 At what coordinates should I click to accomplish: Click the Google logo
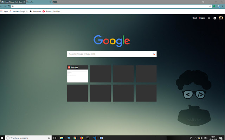click(x=112, y=41)
